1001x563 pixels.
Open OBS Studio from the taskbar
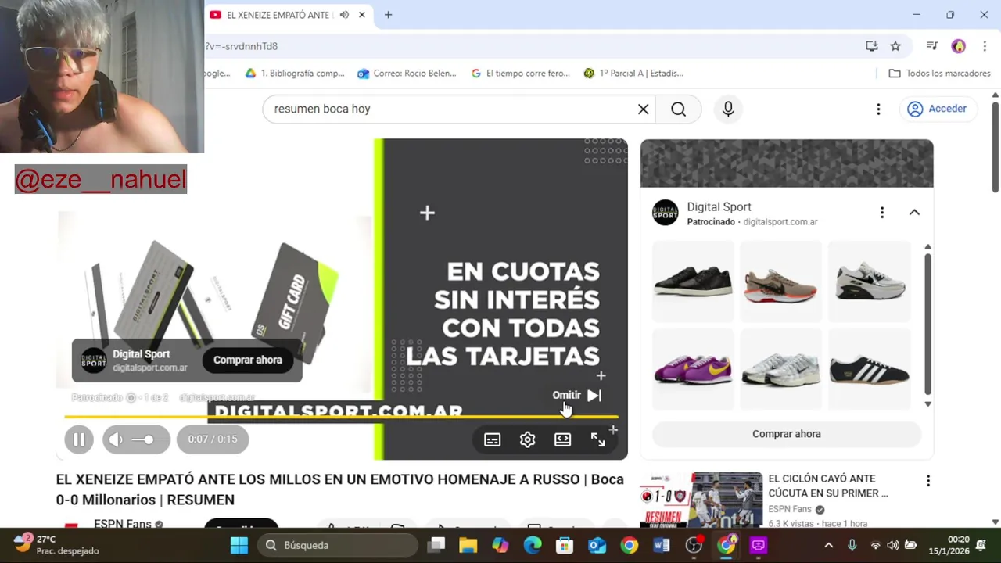point(694,545)
